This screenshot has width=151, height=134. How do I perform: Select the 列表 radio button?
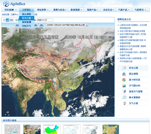click(x=4, y=20)
